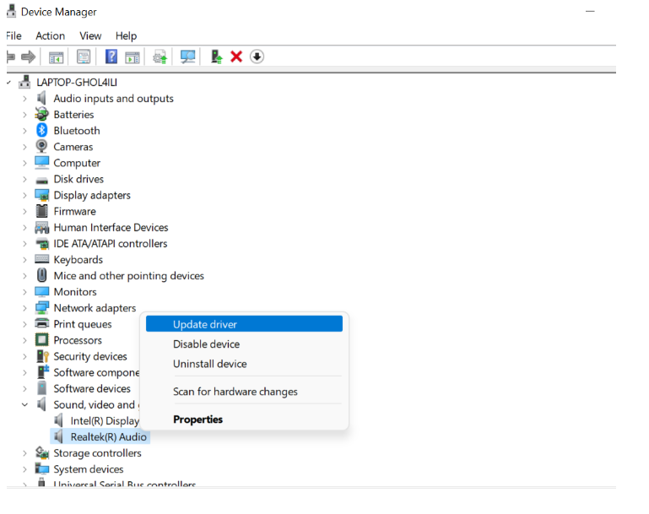This screenshot has width=649, height=514.
Task: Choose Disable device from context menu
Action: click(244, 344)
